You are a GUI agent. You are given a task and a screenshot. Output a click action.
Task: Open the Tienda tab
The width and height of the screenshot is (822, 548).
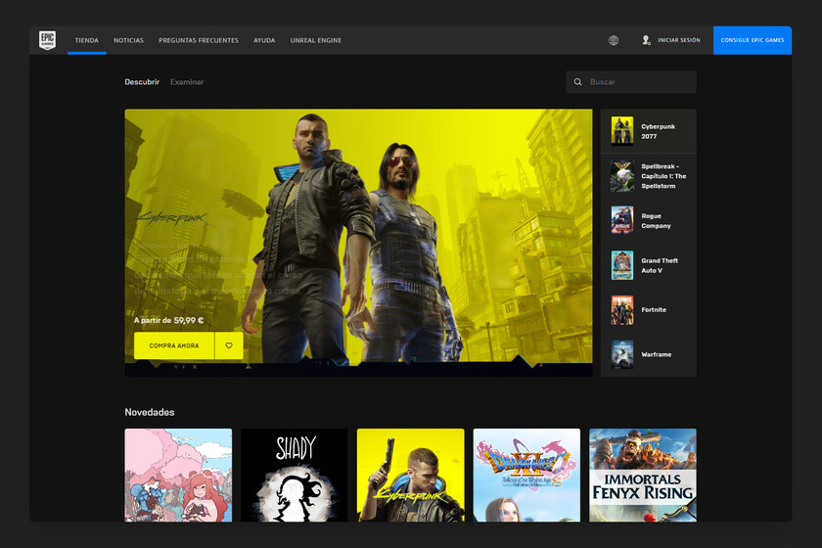click(x=86, y=40)
